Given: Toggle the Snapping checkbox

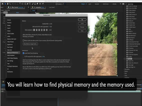Looking at the screenshot, I should [56, 4].
